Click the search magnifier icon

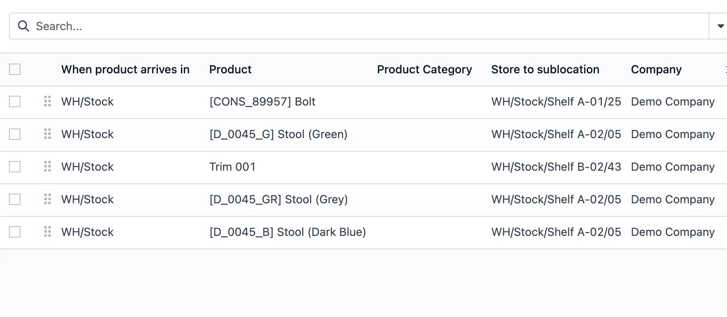[x=24, y=26]
